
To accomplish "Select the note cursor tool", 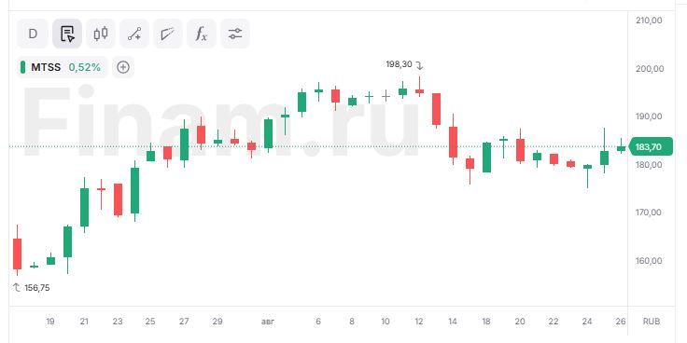I will [x=67, y=34].
